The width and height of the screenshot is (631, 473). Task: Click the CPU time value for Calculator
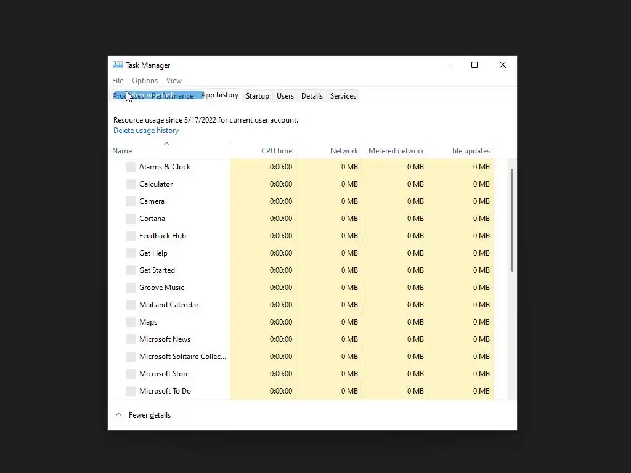coord(281,184)
